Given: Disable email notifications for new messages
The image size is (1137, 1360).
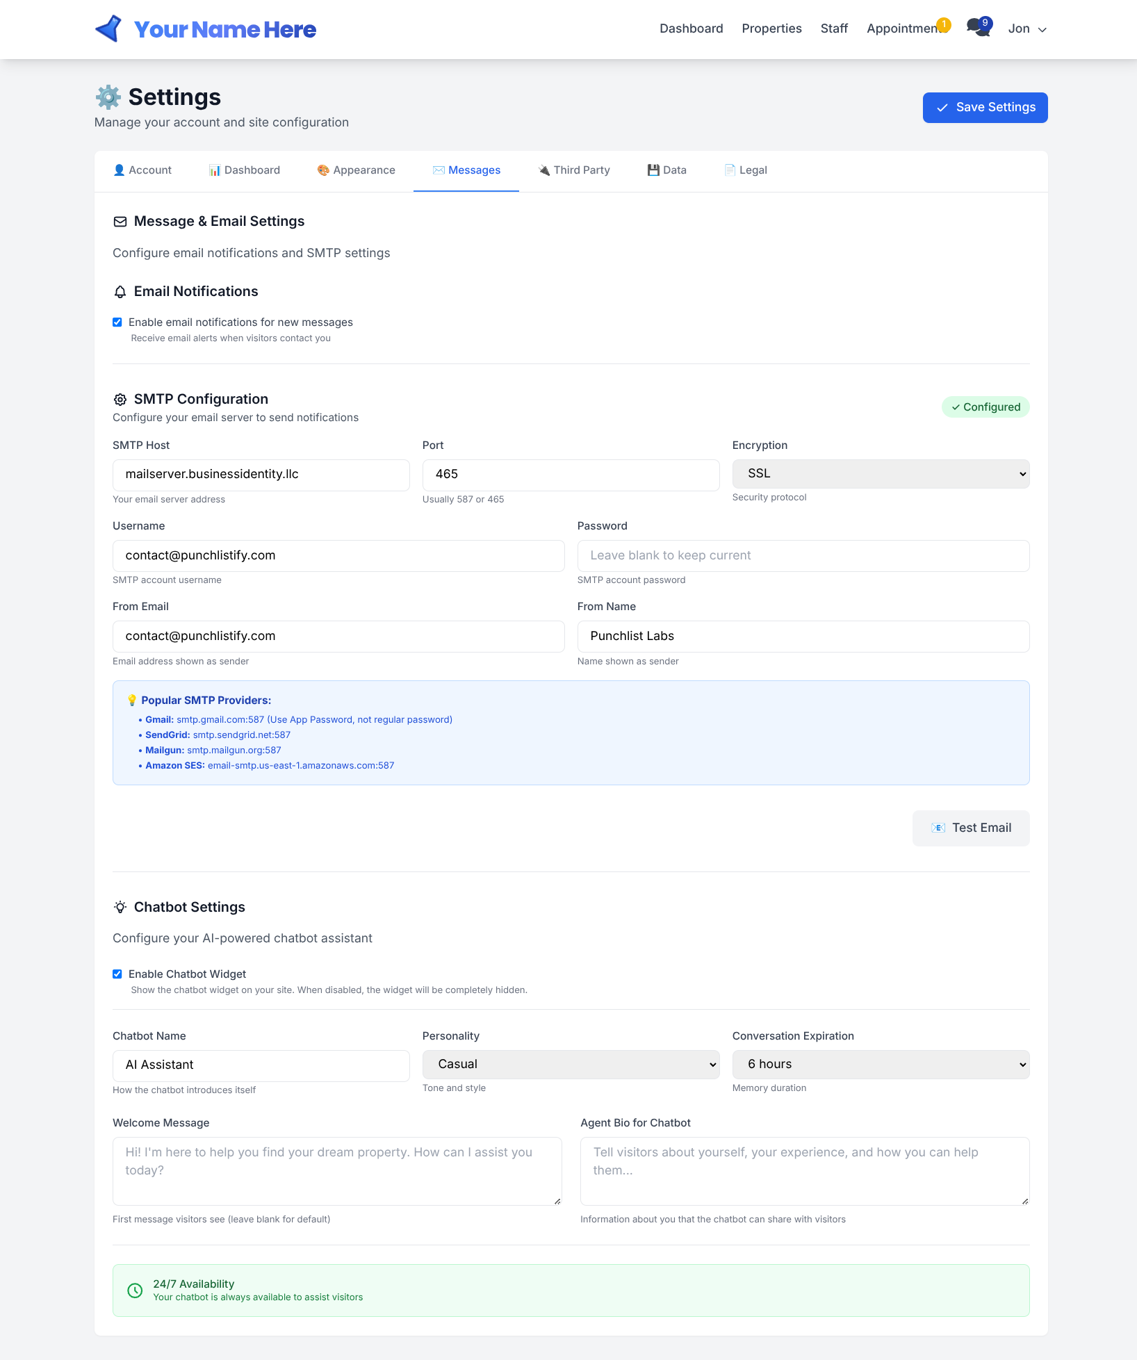Looking at the screenshot, I should (x=118, y=322).
